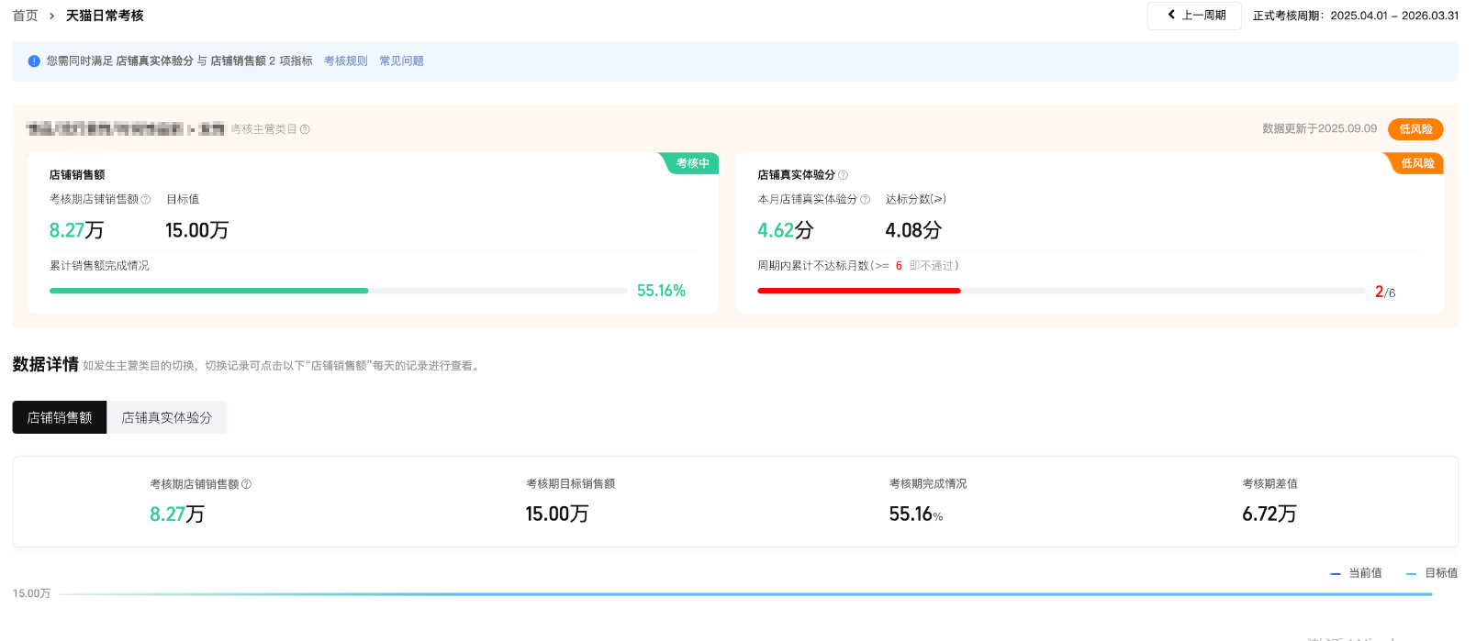Click help icon beside 考核期店铺销售额 in the top card
This screenshot has height=641, width=1476.
[146, 200]
